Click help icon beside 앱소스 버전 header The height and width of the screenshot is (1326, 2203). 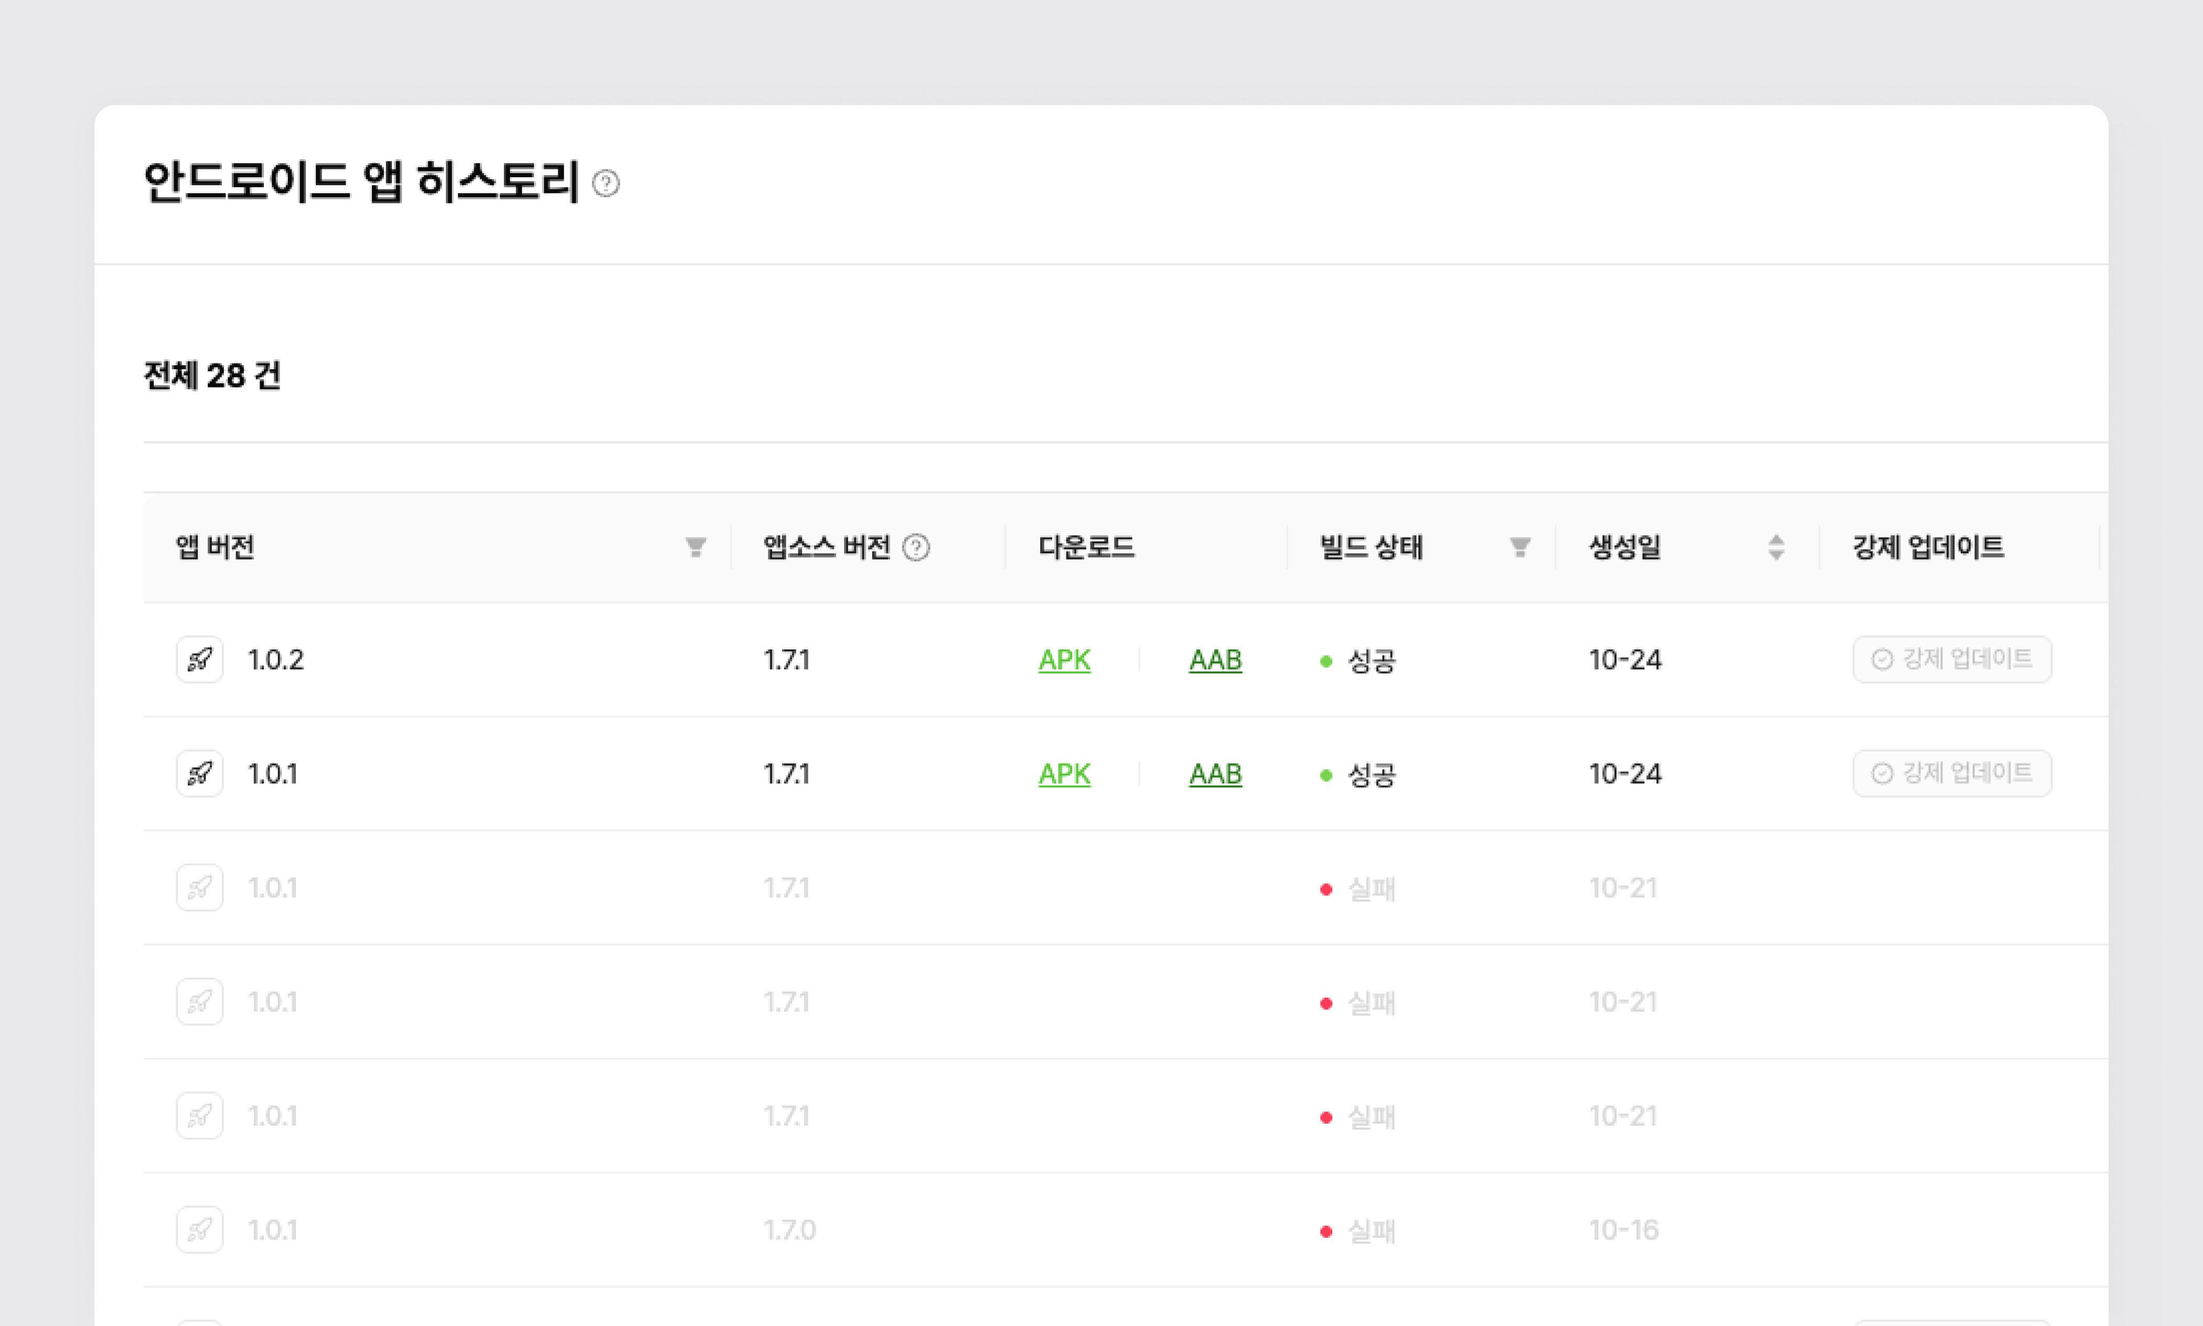click(916, 547)
